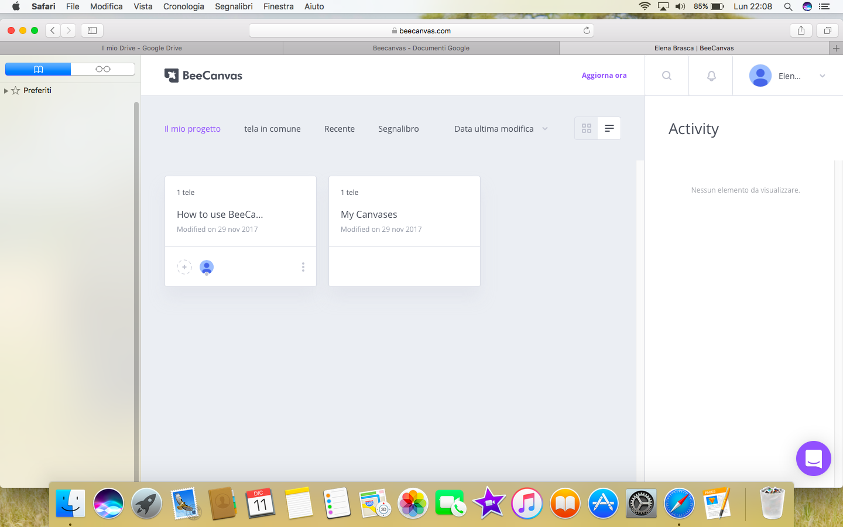Viewport: 843px width, 527px height.
Task: Open the BeeCanvas search icon
Action: coord(667,76)
